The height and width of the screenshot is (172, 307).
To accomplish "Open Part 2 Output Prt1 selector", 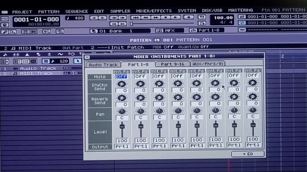I will 141,146.
